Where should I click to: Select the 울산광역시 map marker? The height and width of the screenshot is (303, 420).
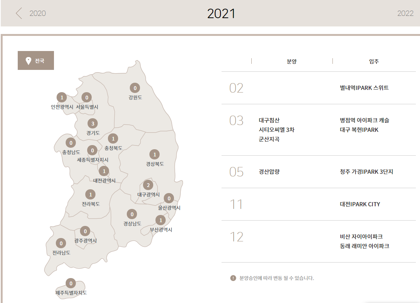pos(169,198)
